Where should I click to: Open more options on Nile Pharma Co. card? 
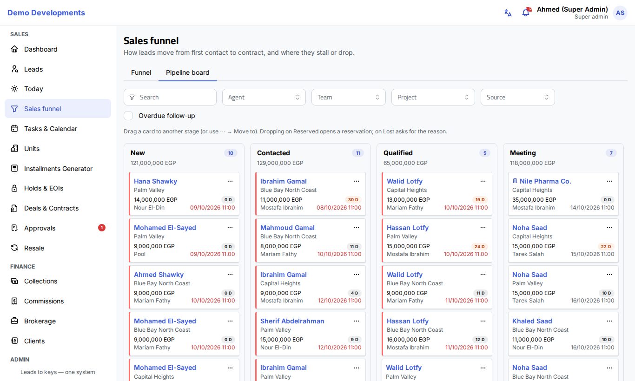click(x=609, y=181)
